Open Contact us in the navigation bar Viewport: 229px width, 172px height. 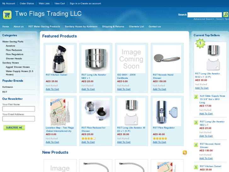[x=155, y=27]
